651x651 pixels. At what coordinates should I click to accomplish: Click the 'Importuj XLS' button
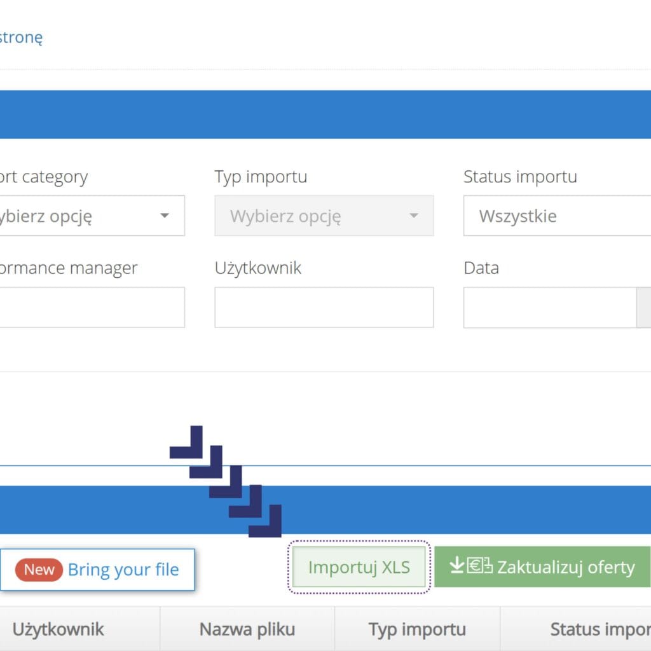(359, 567)
